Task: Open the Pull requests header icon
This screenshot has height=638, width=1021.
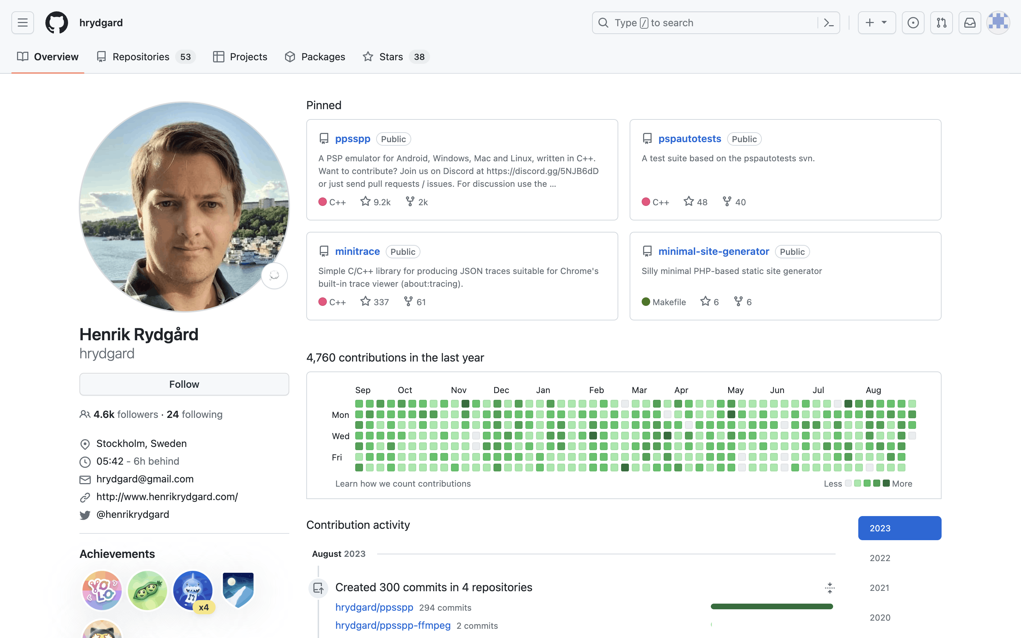Action: coord(941,23)
